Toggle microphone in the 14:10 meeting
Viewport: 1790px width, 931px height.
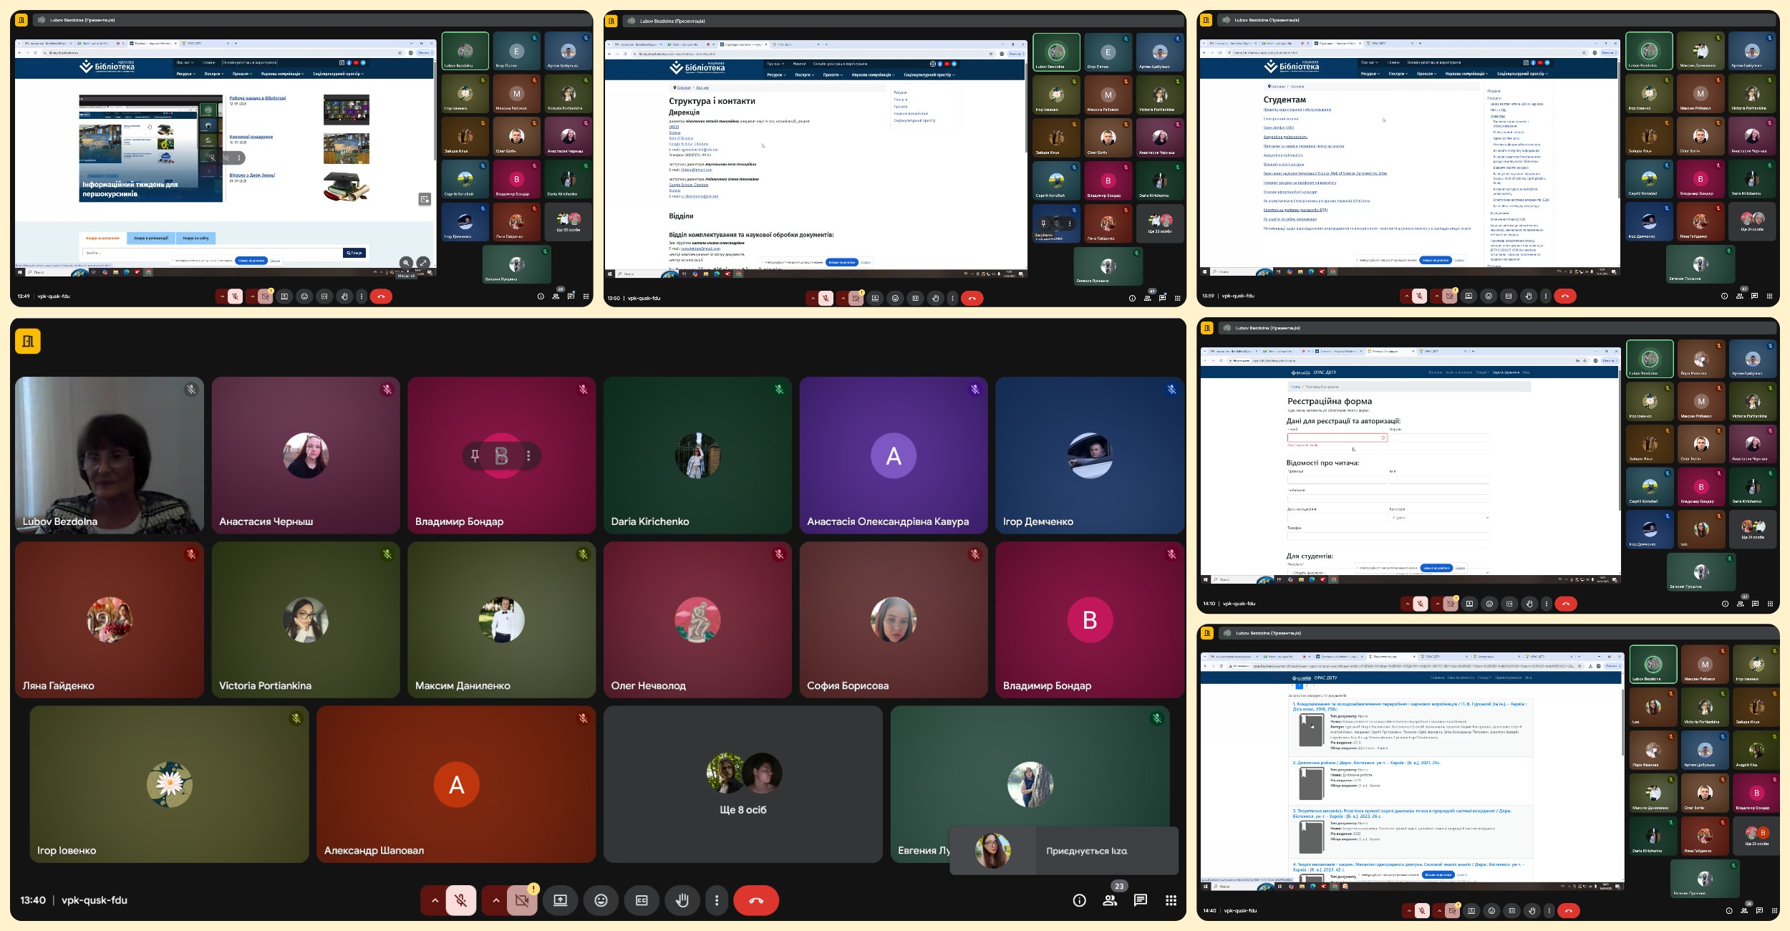[1420, 604]
